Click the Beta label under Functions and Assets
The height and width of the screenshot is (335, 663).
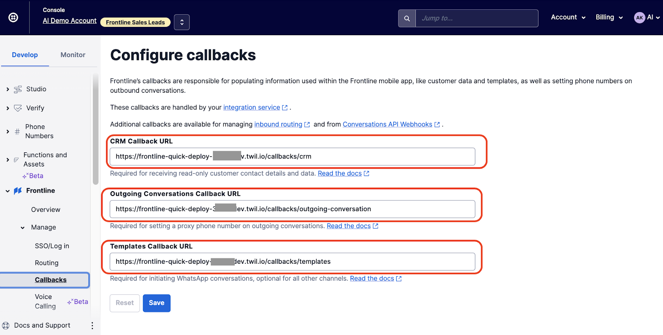[x=33, y=176]
